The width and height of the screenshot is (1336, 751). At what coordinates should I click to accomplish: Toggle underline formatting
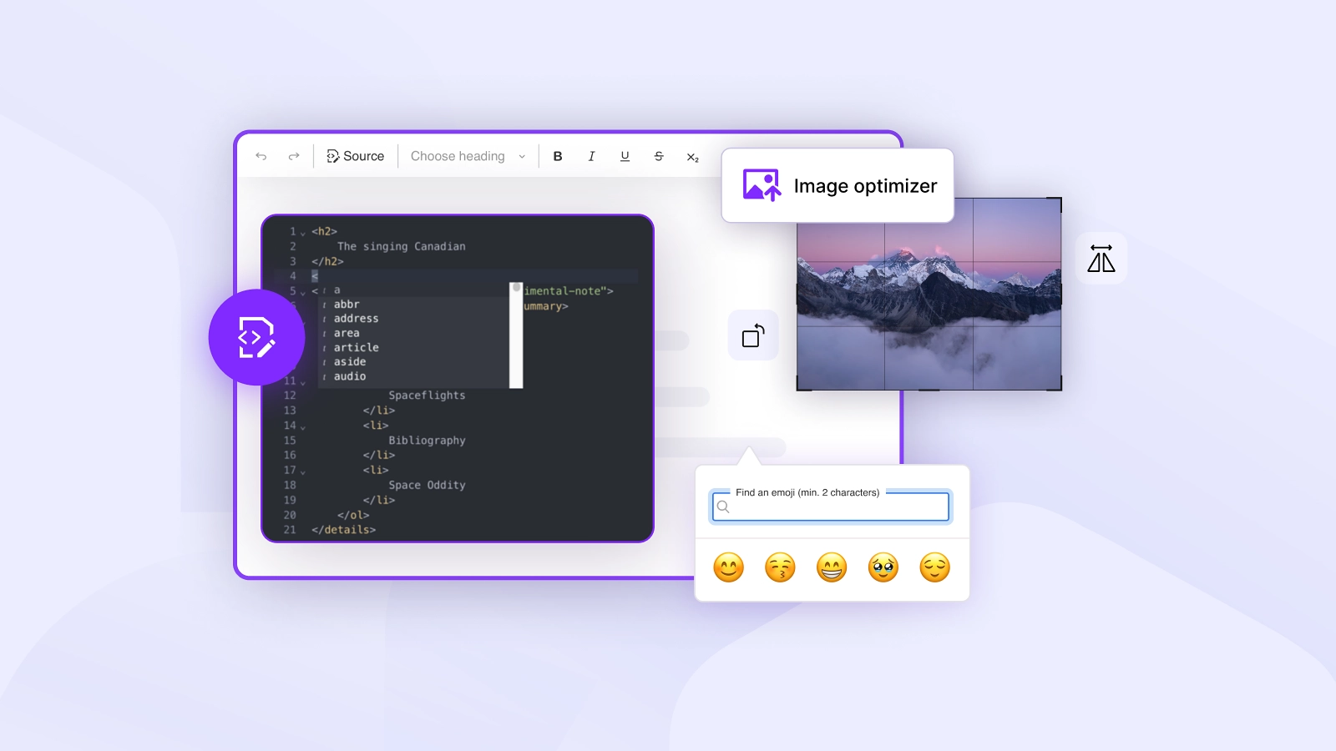point(625,156)
